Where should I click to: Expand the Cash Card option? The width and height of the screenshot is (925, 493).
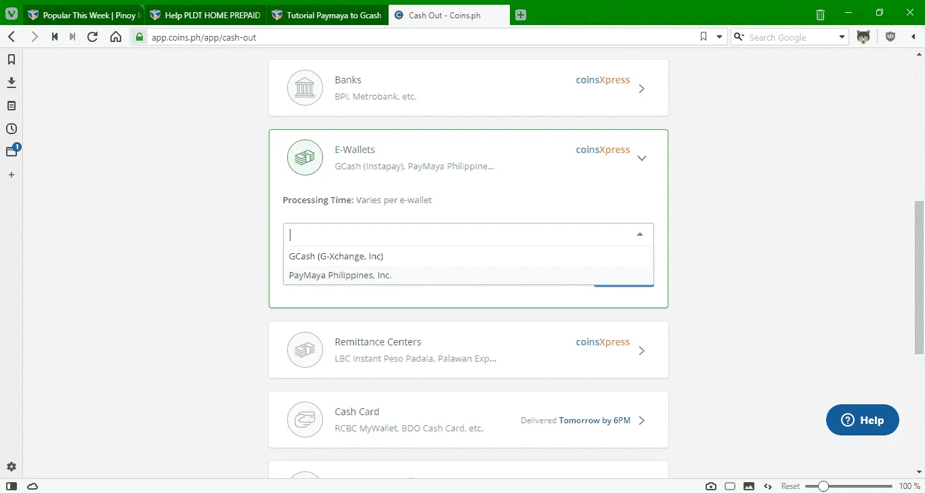[x=642, y=420]
